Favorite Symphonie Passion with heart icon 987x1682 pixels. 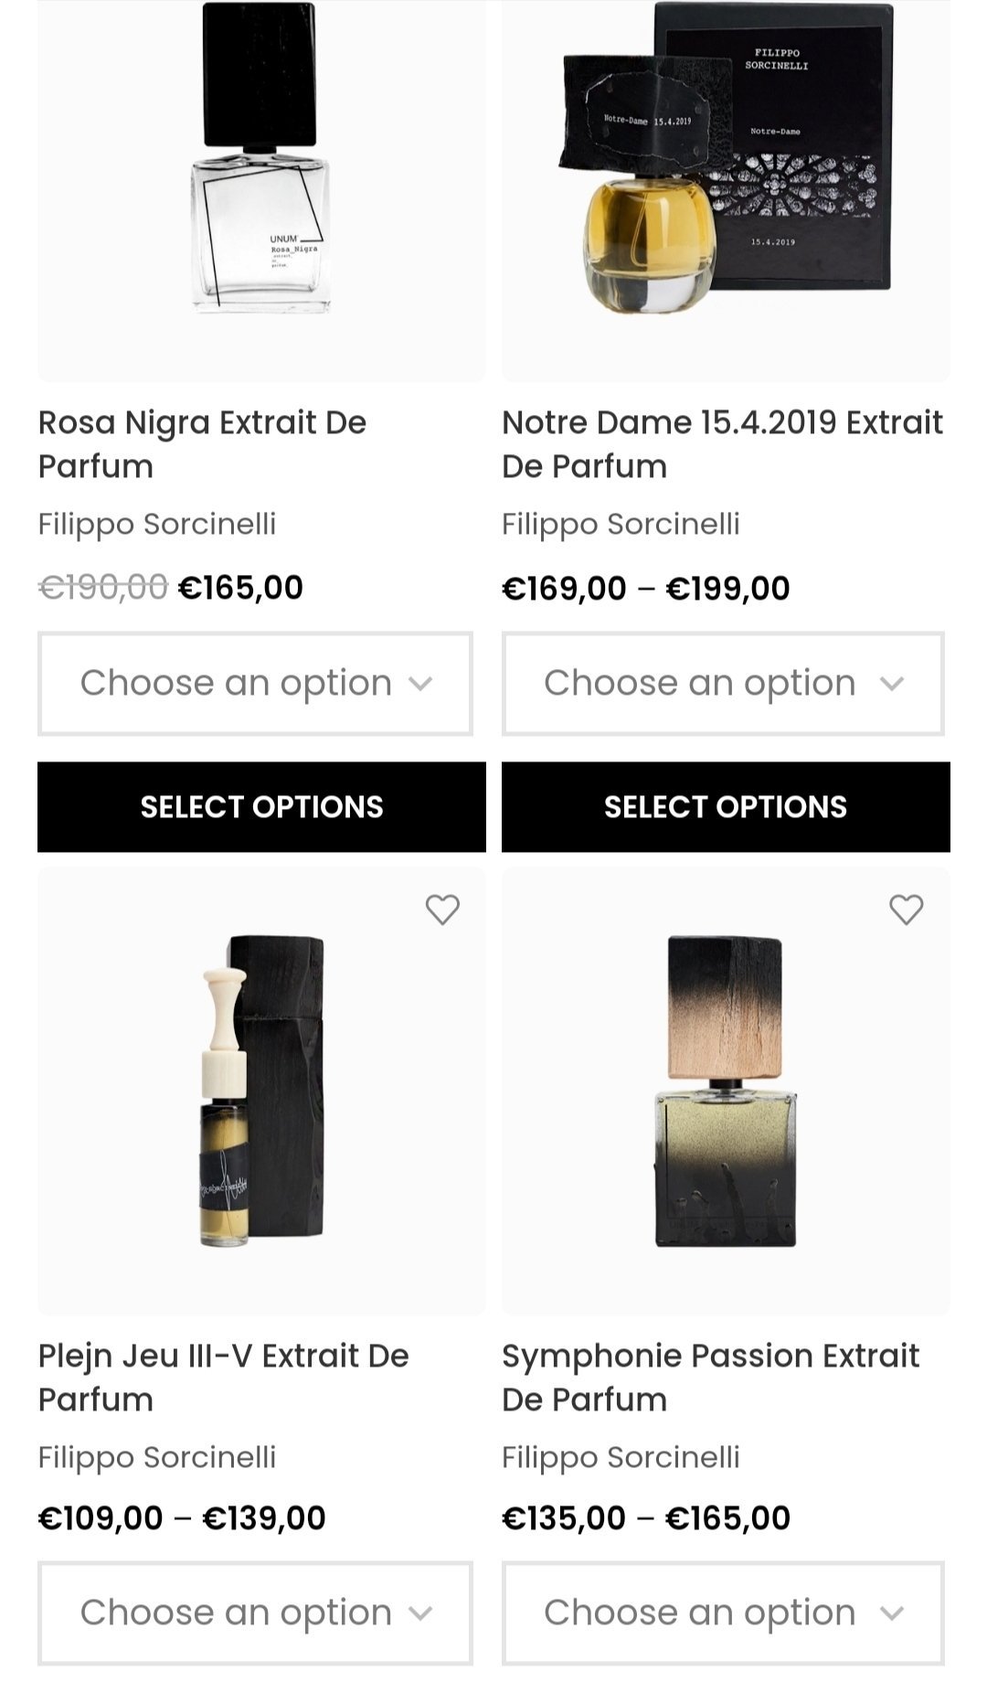pos(906,910)
